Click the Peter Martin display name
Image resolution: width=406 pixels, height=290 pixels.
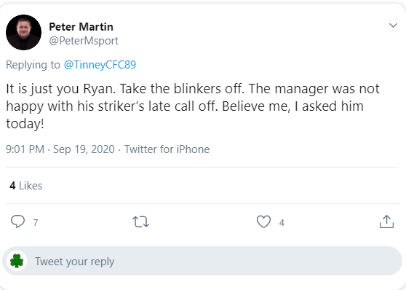(81, 27)
